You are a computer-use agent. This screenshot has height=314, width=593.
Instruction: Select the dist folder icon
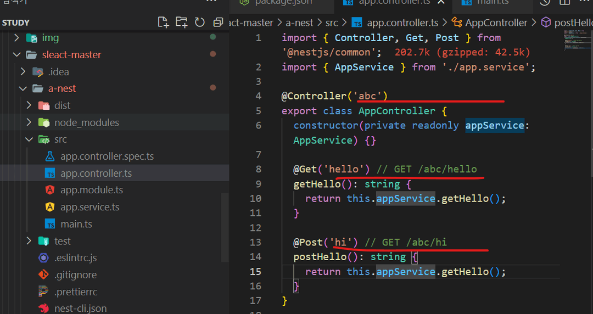point(44,105)
